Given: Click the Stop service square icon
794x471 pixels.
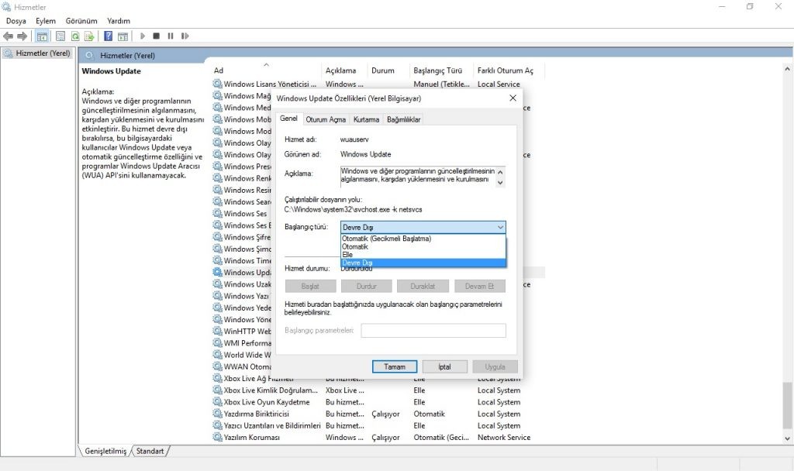Looking at the screenshot, I should click(x=157, y=36).
